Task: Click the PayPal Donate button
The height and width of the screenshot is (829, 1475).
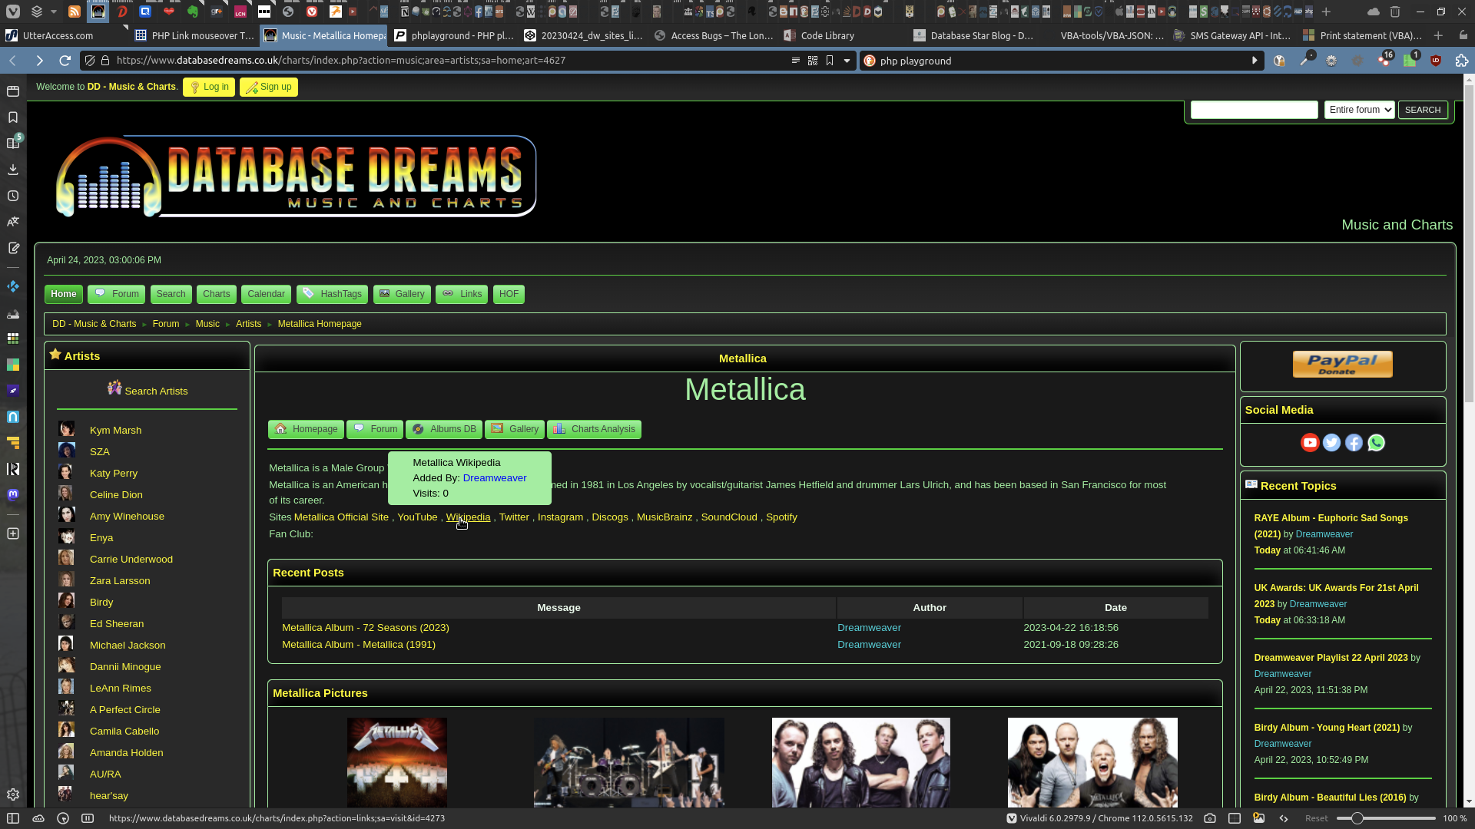Action: click(1342, 364)
